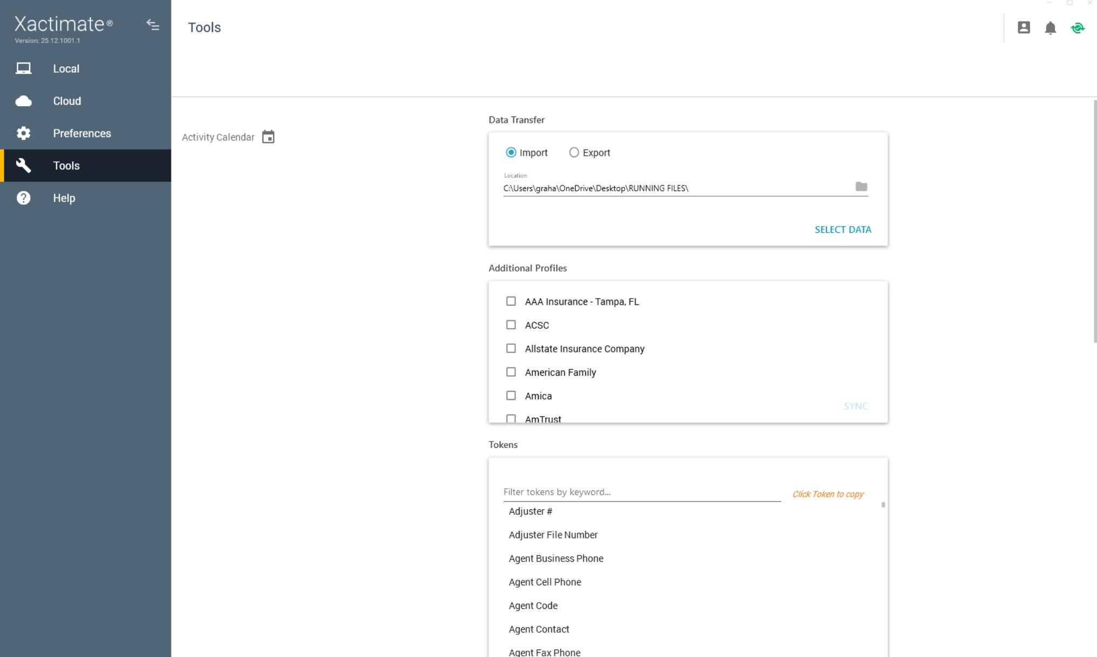Check AAA Insurance - Tampa, FL profile
The height and width of the screenshot is (657, 1097).
[x=510, y=301]
